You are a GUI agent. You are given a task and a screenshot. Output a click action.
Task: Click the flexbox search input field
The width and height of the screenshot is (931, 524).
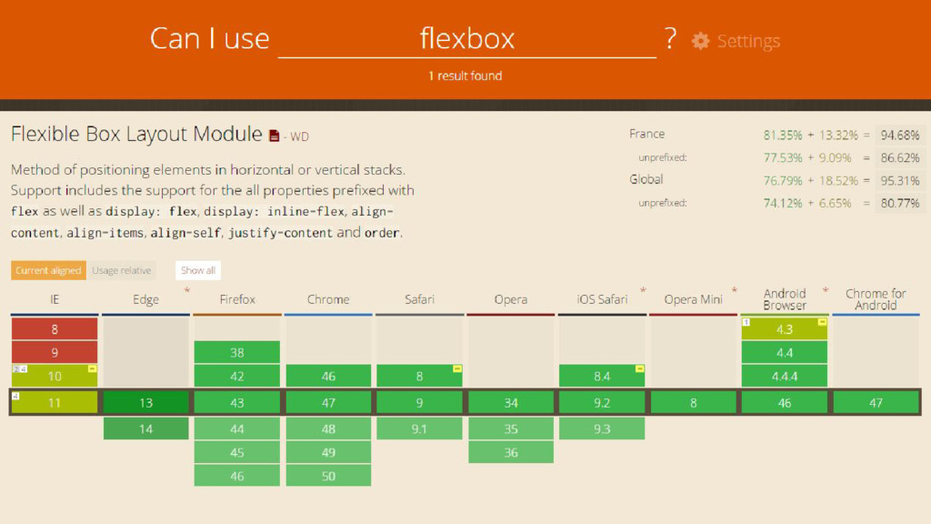click(x=466, y=39)
